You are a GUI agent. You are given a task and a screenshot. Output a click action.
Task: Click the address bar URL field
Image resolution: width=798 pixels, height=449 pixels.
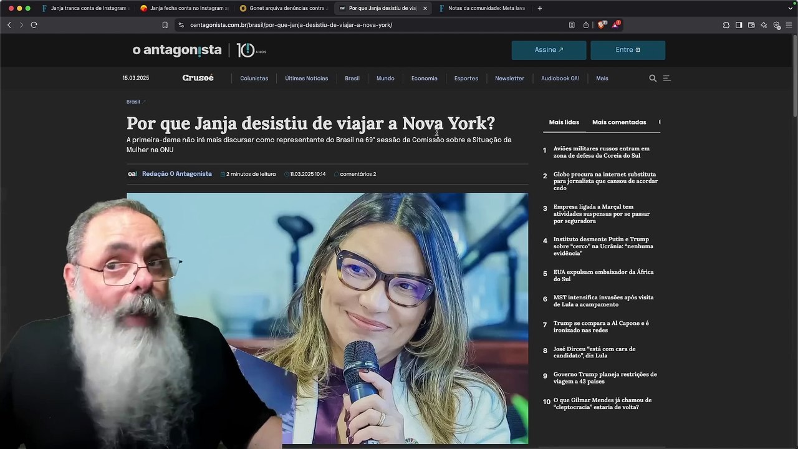[x=374, y=25]
